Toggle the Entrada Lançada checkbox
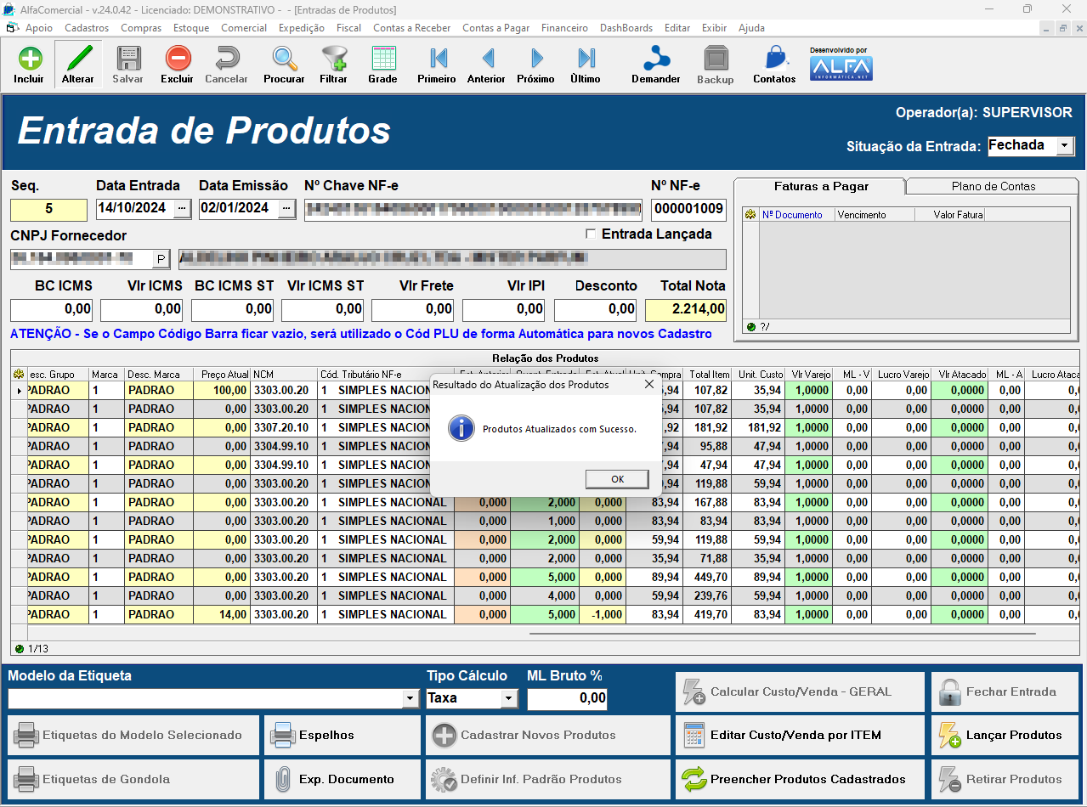 click(592, 234)
